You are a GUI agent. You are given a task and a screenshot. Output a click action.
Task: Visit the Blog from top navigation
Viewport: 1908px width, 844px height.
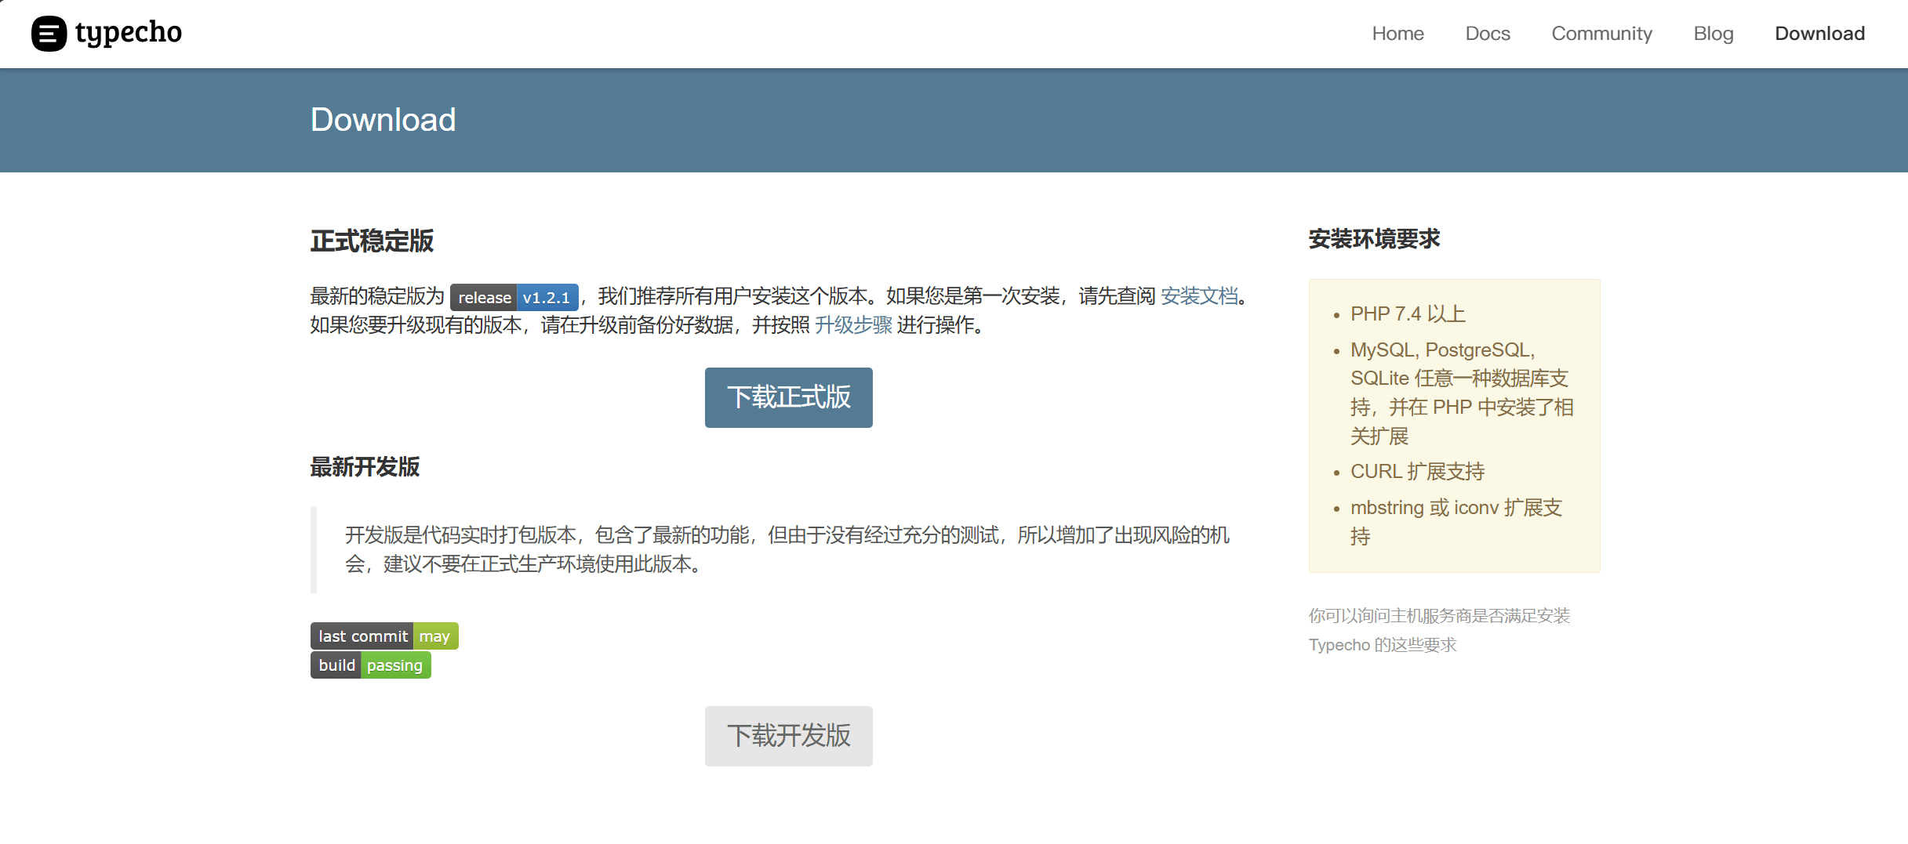[x=1713, y=34]
